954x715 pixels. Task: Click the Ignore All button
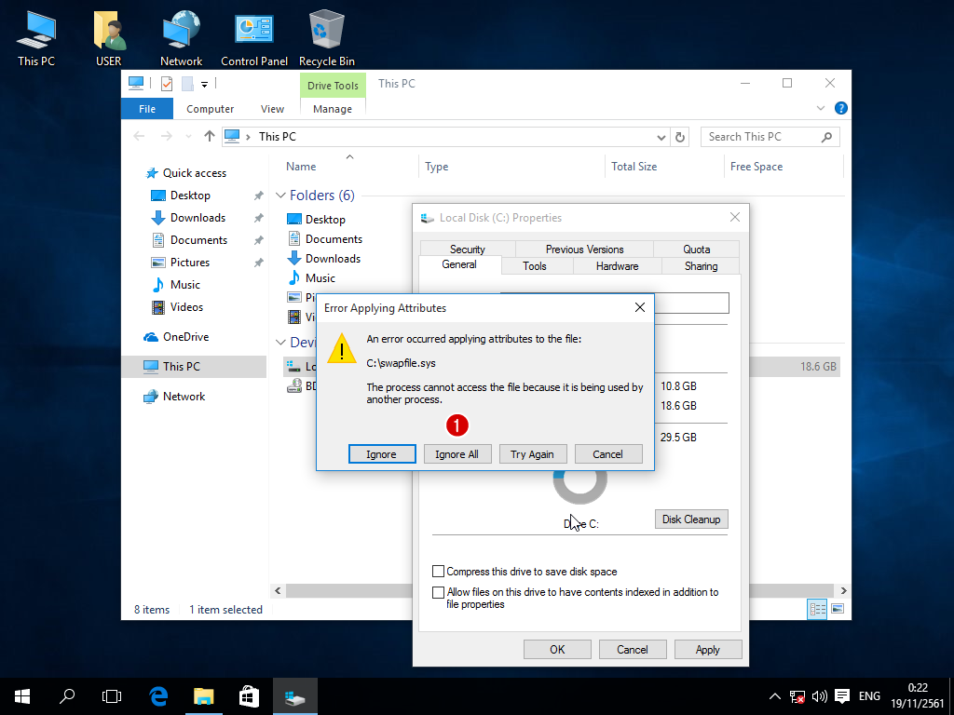pyautogui.click(x=457, y=454)
